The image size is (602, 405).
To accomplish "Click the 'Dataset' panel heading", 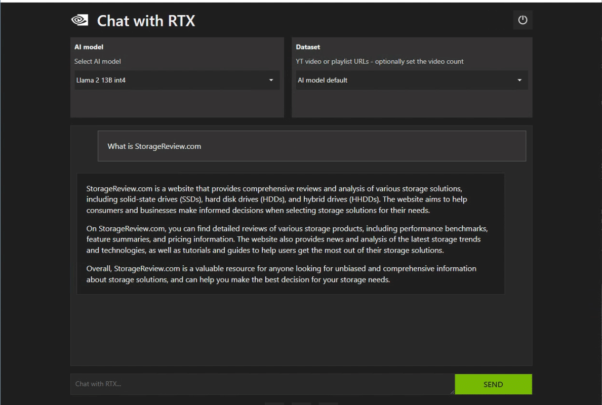I will pyautogui.click(x=308, y=47).
